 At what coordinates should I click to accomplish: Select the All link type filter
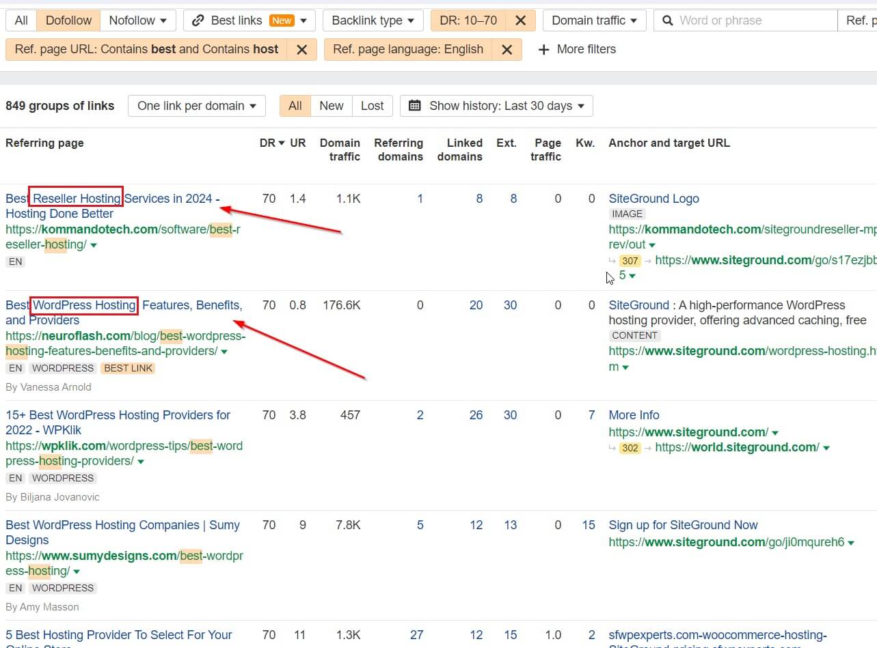[x=21, y=20]
